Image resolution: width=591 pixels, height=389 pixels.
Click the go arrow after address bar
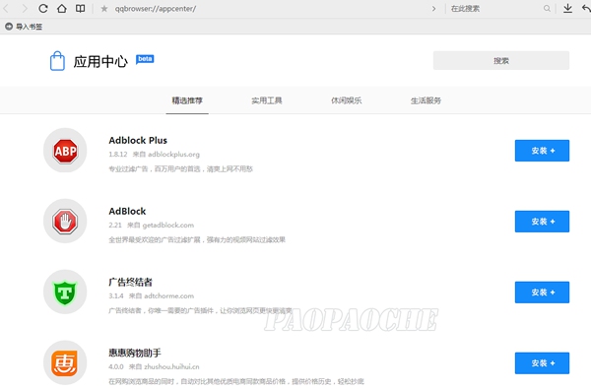click(433, 8)
